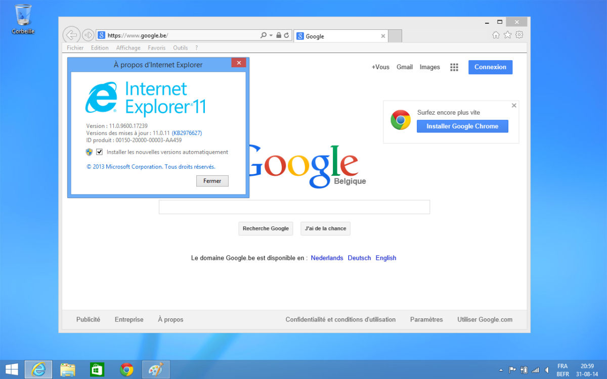Click the browser Forward arrow button

click(88, 35)
